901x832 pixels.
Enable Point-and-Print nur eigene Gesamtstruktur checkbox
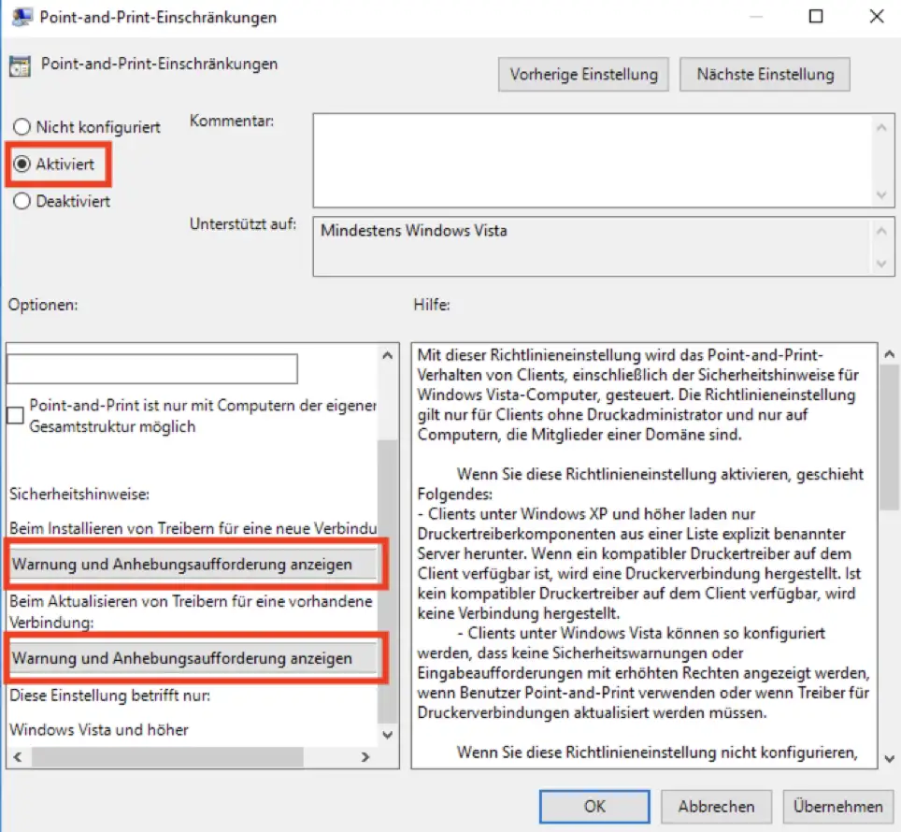16,416
